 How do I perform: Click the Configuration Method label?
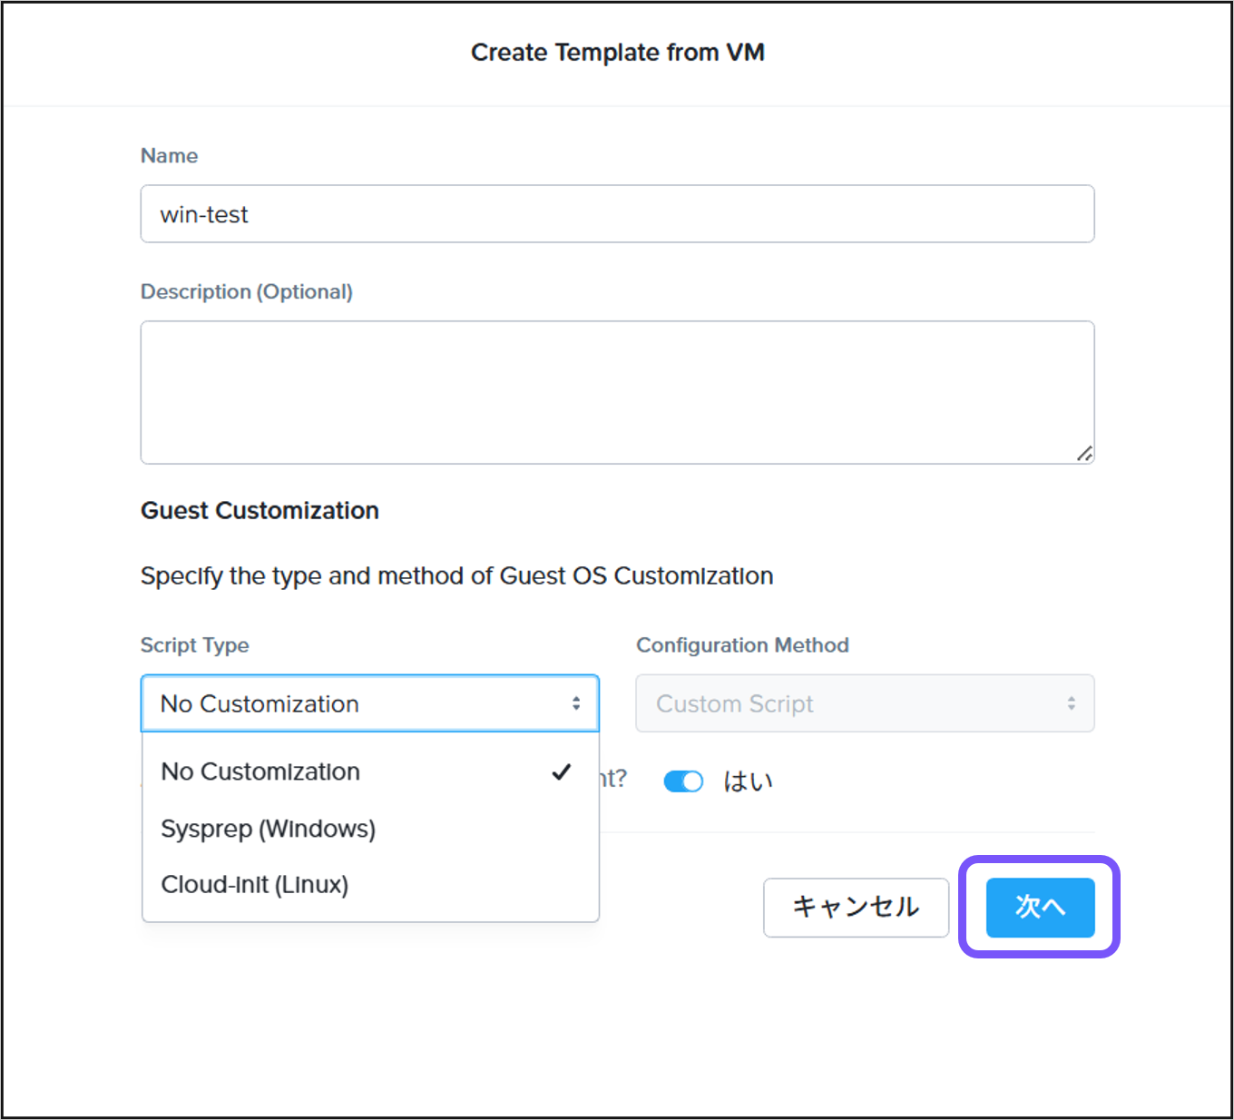point(742,645)
